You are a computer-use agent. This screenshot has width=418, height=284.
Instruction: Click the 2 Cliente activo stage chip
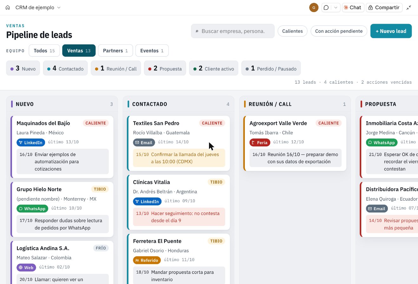pyautogui.click(x=214, y=68)
